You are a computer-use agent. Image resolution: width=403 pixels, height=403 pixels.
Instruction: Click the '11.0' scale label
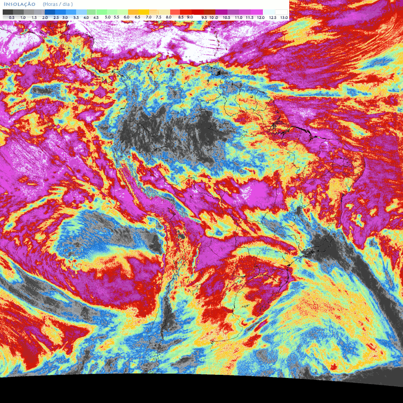click(x=239, y=17)
